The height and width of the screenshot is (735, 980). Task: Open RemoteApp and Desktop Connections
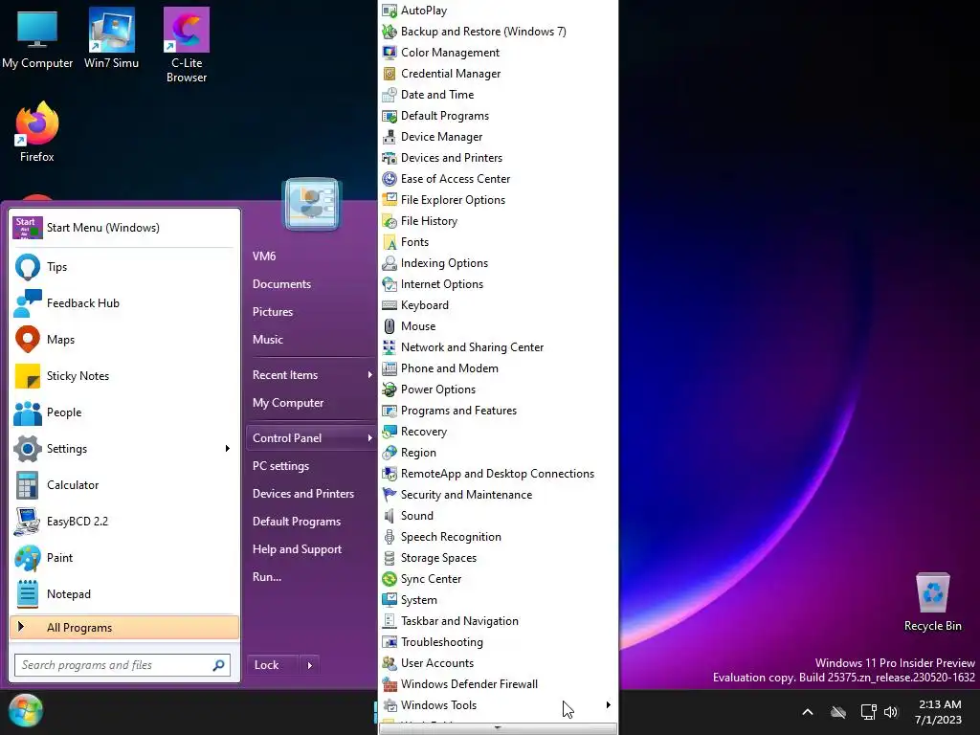pos(498,474)
